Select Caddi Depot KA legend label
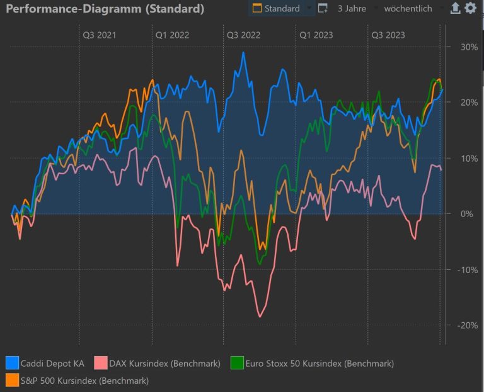 pyautogui.click(x=52, y=363)
